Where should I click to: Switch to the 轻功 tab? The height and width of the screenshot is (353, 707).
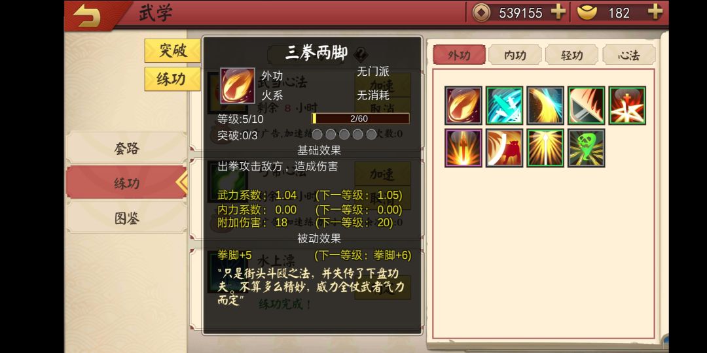pyautogui.click(x=571, y=55)
